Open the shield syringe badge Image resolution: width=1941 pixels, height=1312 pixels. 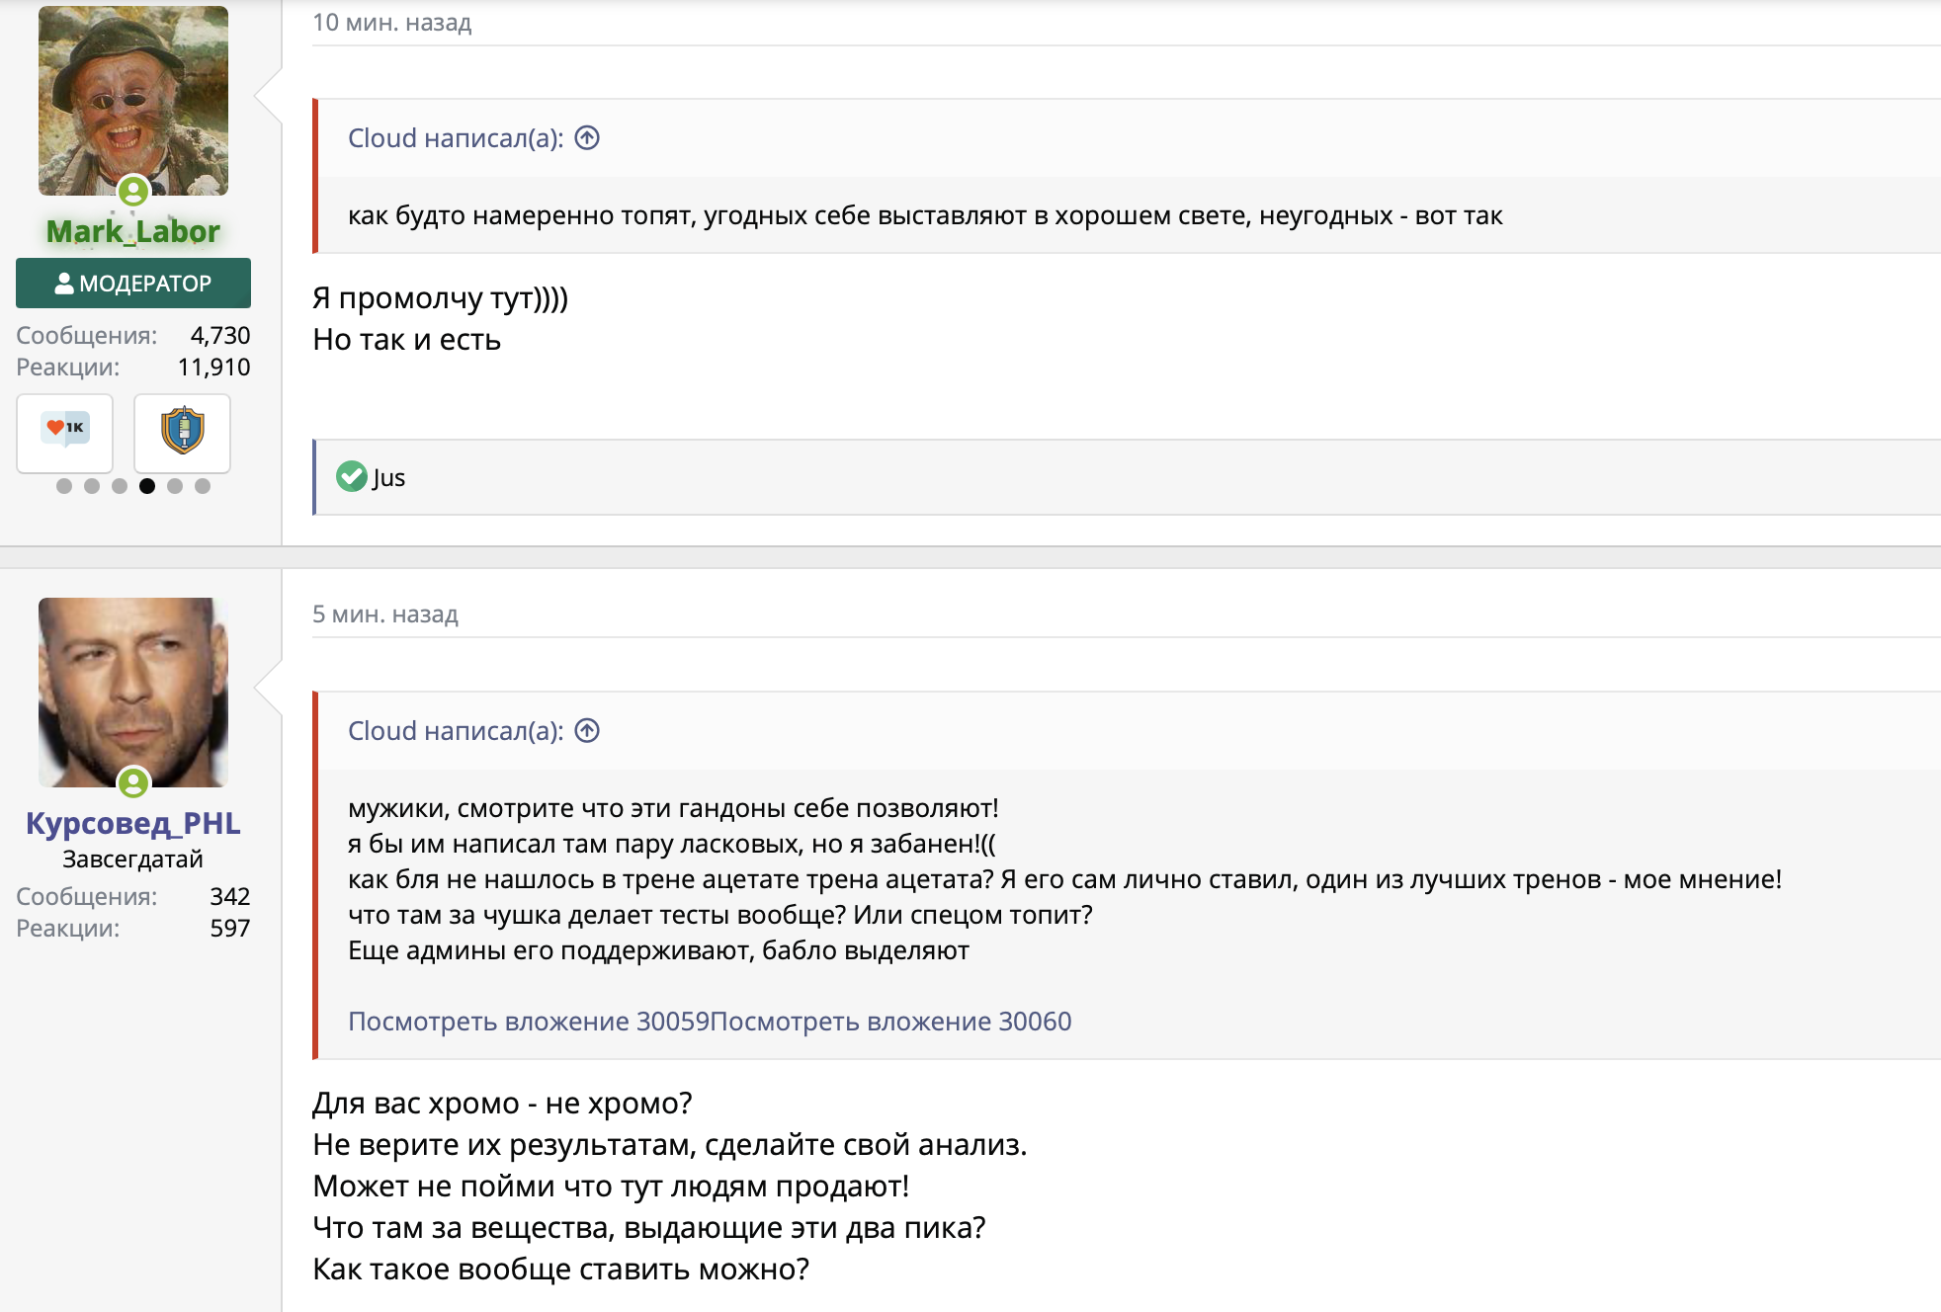[x=183, y=432]
